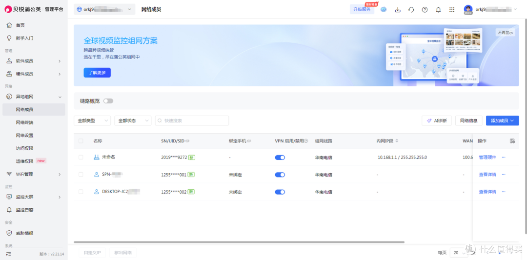The image size is (527, 260).
Task: Check the checkbox for 未命名 row
Action: coord(81,157)
